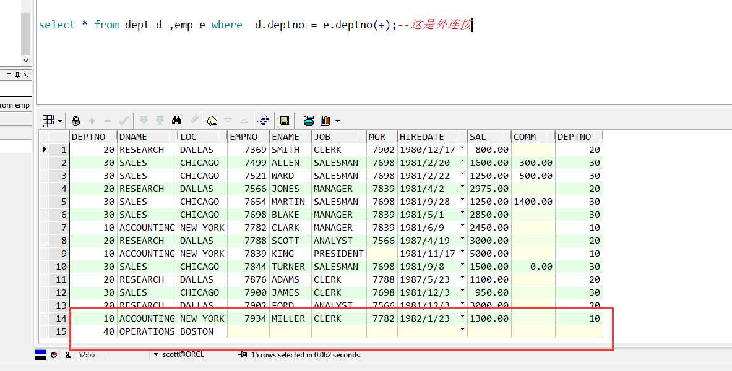Close the left docked panel
Screen dimensions: 732x371
(26, 75)
